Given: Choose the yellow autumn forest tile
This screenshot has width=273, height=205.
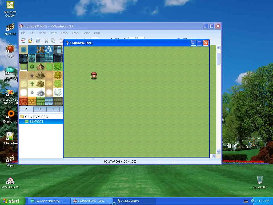Looking at the screenshot, I should tap(58, 75).
